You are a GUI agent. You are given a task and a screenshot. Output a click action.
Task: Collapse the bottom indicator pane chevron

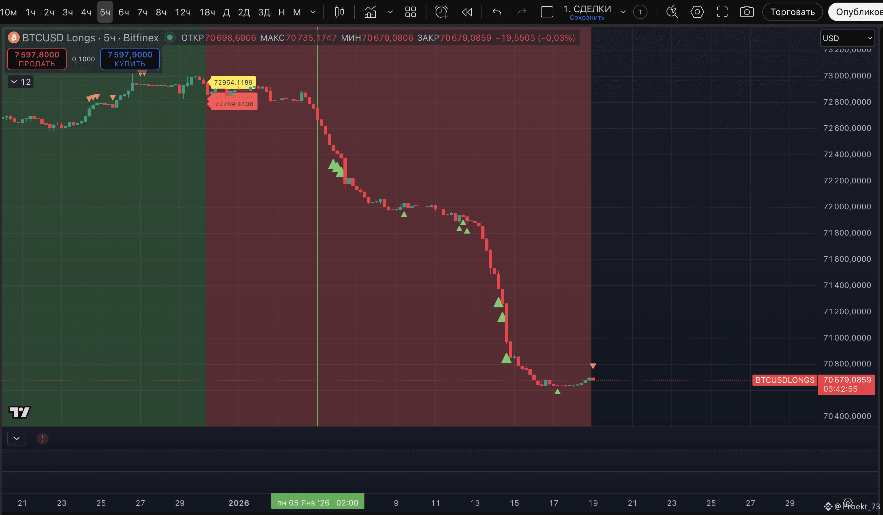pyautogui.click(x=16, y=438)
